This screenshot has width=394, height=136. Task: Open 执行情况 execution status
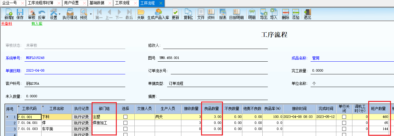click(x=70, y=14)
